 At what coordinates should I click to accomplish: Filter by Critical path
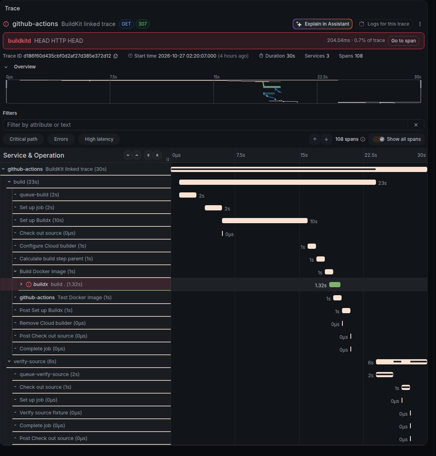click(x=23, y=139)
